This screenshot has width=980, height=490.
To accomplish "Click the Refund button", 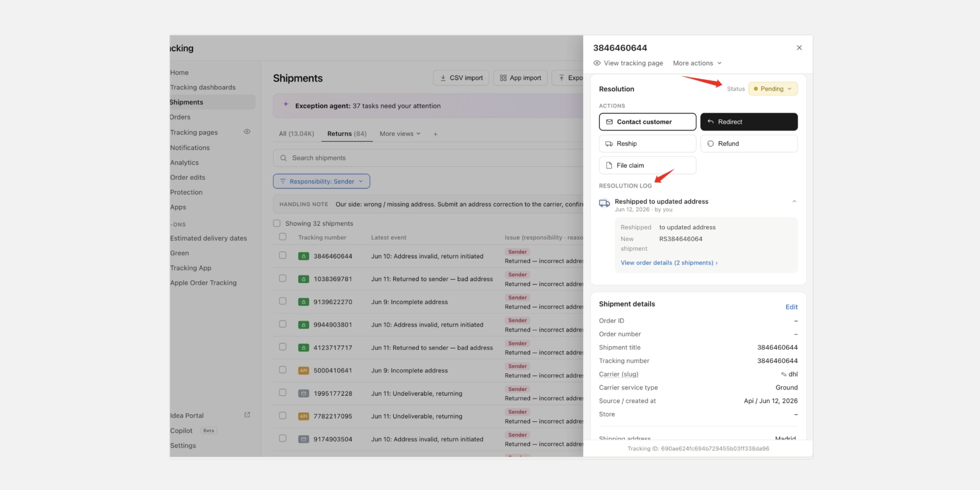I will point(748,143).
